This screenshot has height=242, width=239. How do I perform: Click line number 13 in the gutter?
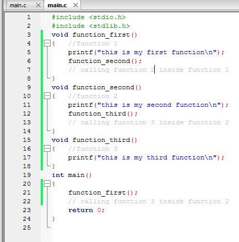pos(27,122)
